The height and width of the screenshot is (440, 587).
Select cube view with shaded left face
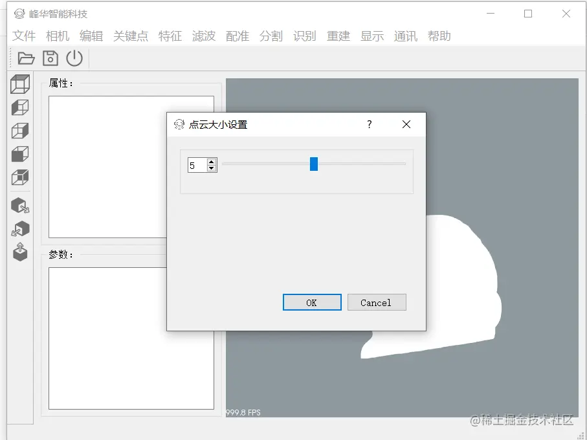coord(20,107)
